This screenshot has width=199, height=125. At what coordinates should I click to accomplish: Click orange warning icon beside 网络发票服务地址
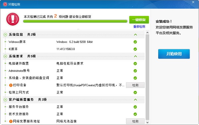pyautogui.click(x=11, y=121)
